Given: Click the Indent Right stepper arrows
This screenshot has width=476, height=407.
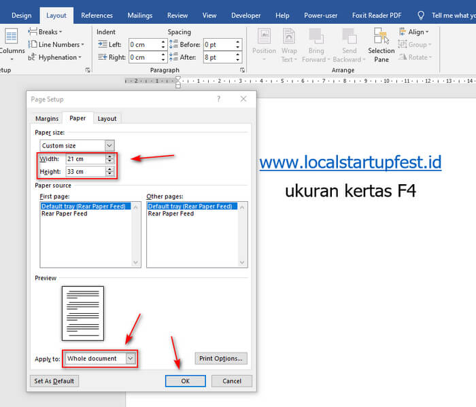Looking at the screenshot, I should [163, 57].
